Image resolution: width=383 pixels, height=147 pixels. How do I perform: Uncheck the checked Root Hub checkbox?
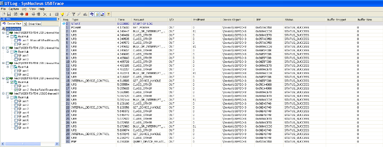[x=12, y=82]
